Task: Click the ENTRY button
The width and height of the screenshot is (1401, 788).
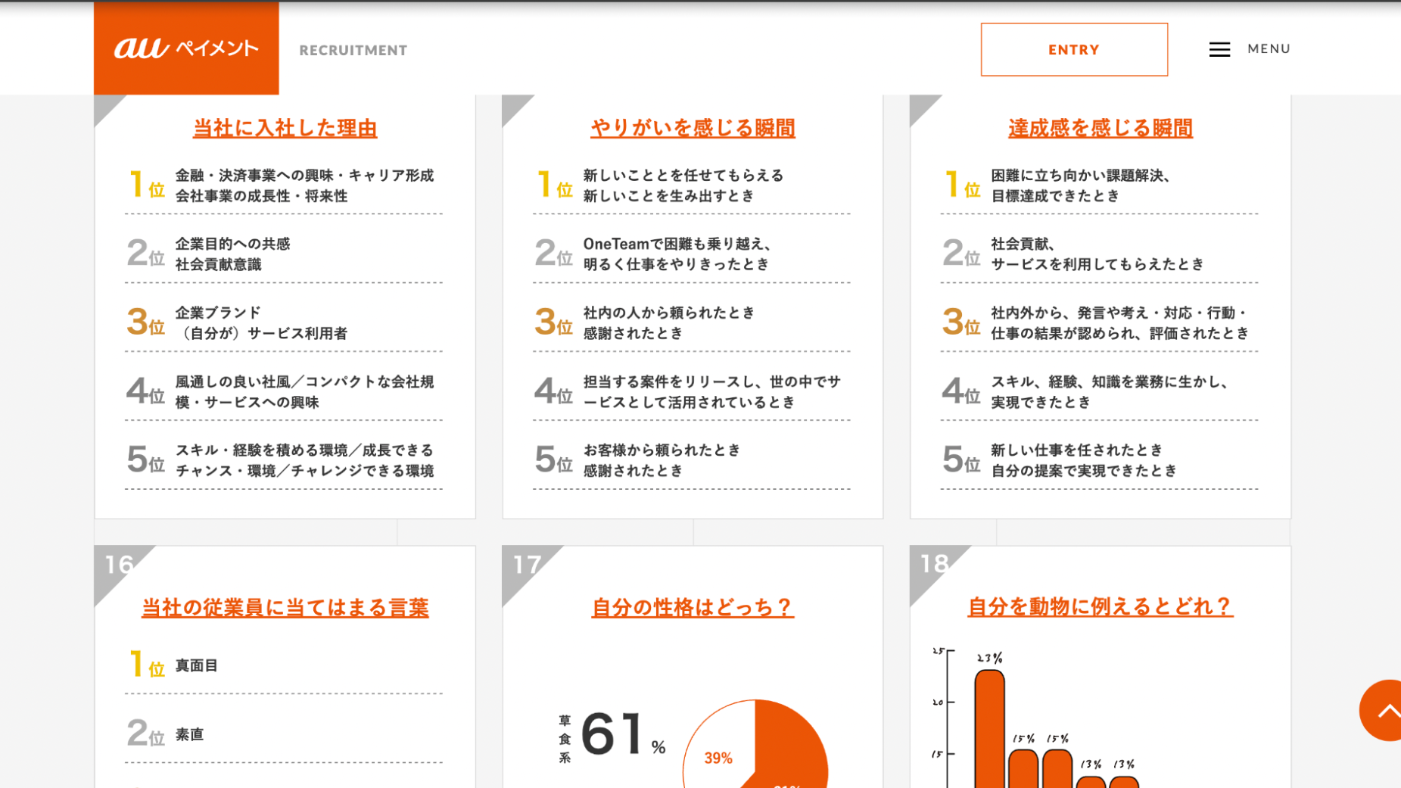Action: [1074, 49]
